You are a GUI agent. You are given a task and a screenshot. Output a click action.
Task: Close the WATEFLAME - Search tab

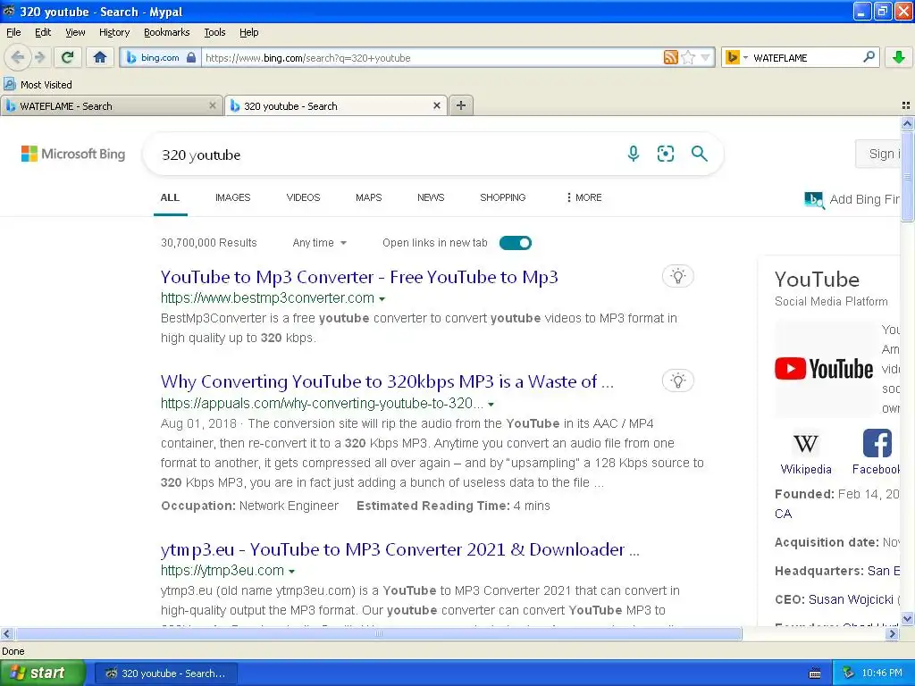point(213,105)
